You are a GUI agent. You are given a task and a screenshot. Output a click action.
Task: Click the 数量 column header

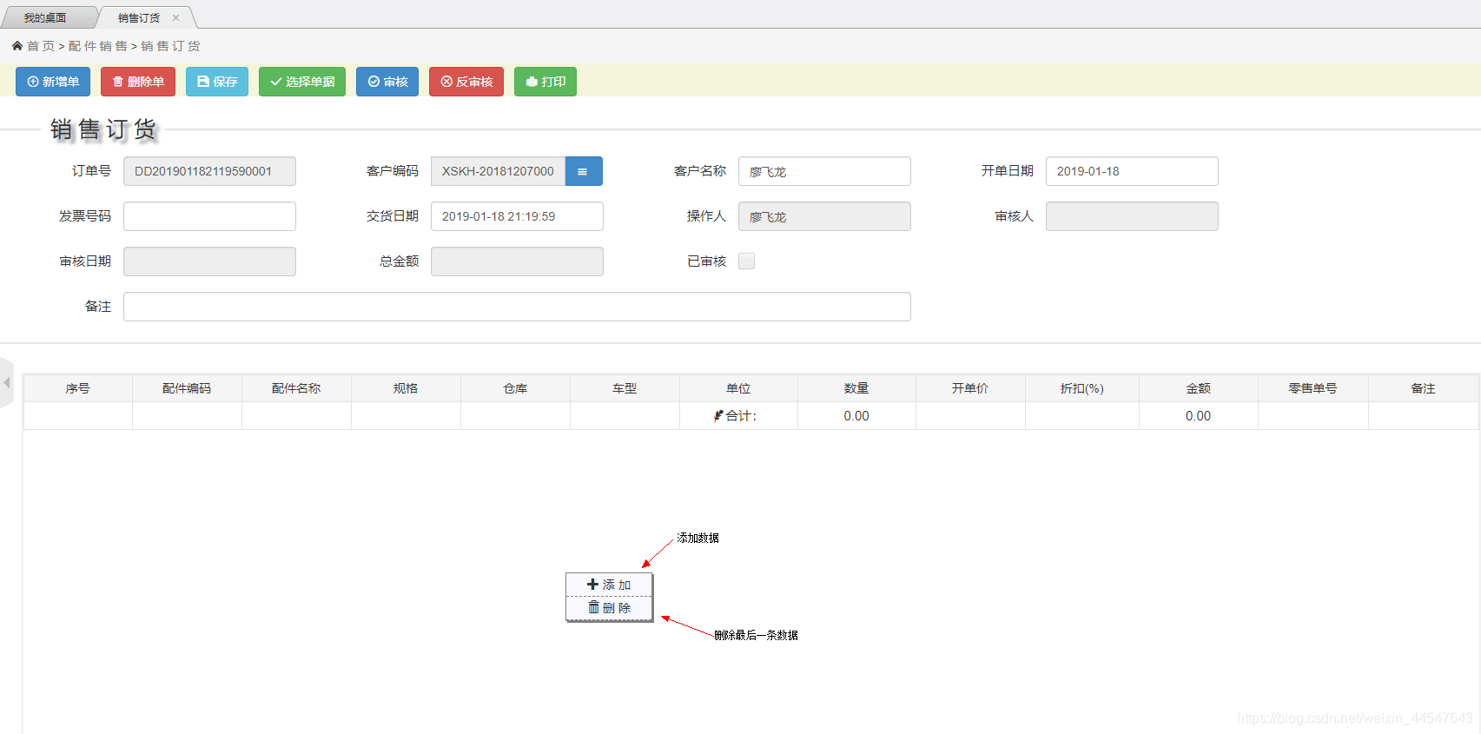pos(856,388)
